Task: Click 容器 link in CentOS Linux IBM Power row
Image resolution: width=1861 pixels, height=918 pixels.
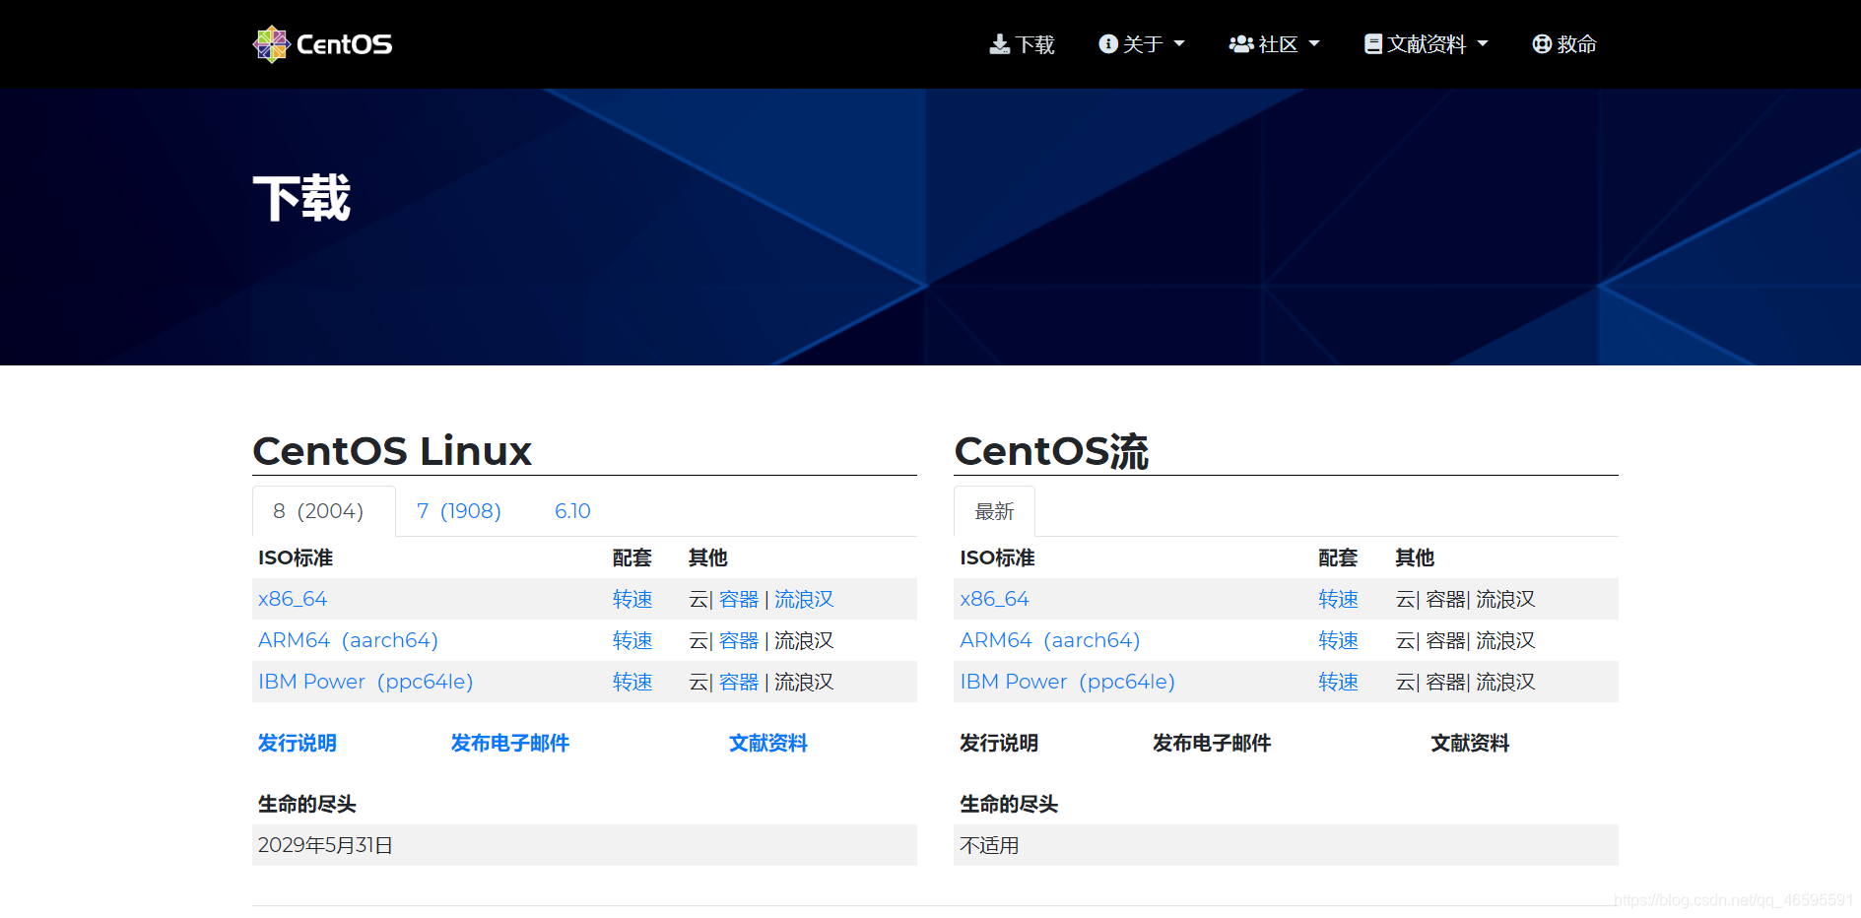Action: (739, 682)
